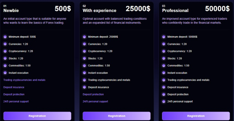Viewport: 234px width, 121px height.
Task: Click bullet beside Professional 24/5 personal support
Action: [x=164, y=102]
